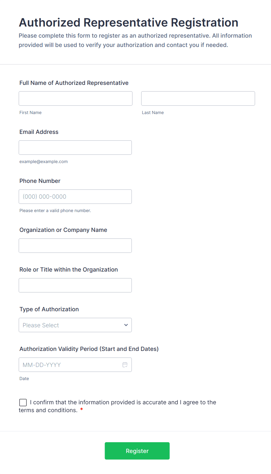Click the Phone Number label text
This screenshot has height=474, width=271.
(x=40, y=181)
